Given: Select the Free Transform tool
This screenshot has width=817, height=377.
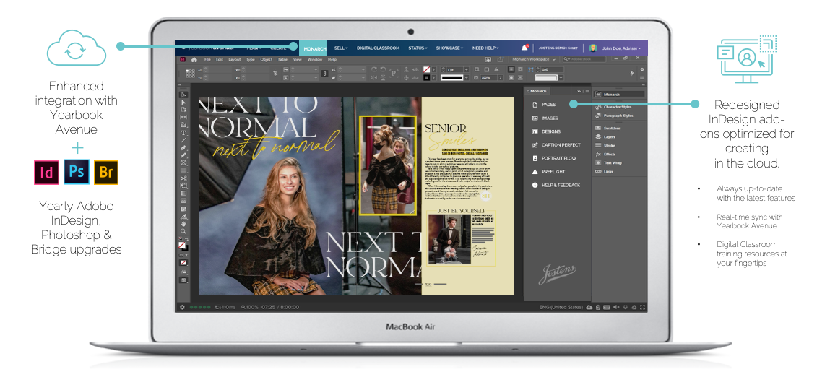Looking at the screenshot, I should 183,186.
